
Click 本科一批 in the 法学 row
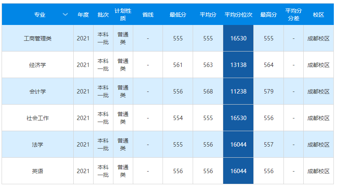103,145
